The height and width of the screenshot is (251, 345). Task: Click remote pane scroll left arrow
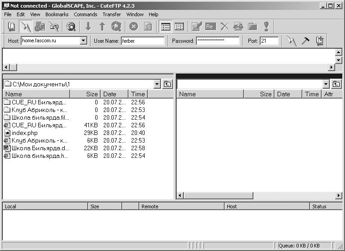[x=180, y=196]
